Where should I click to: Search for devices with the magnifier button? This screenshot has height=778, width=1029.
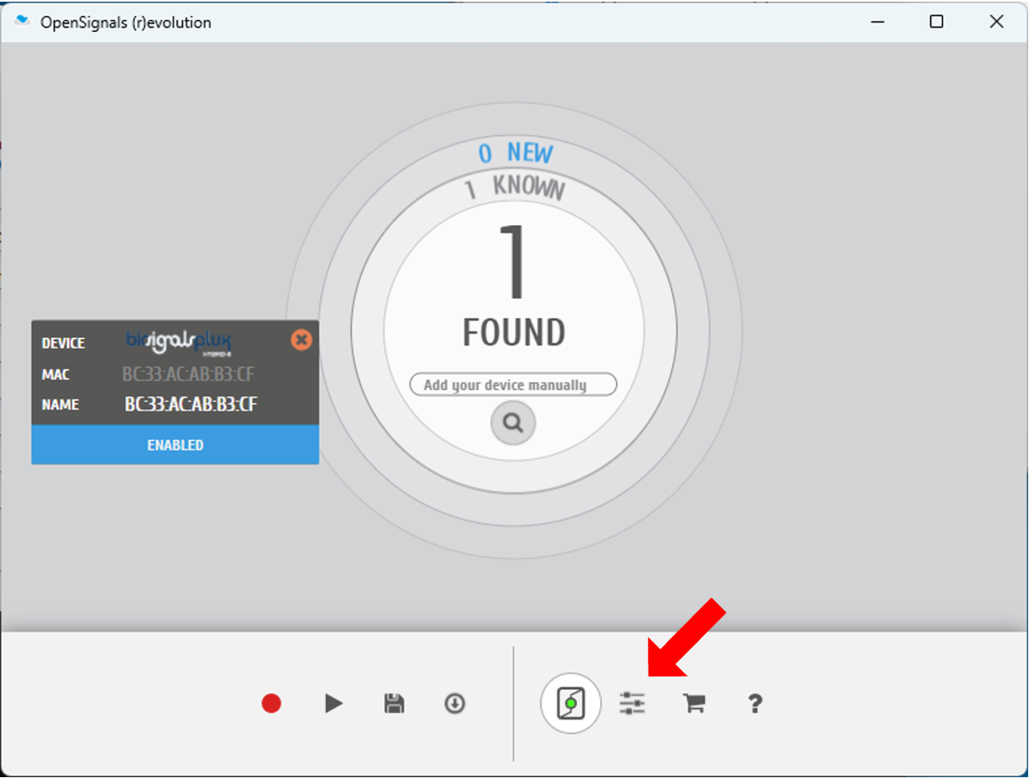click(513, 424)
